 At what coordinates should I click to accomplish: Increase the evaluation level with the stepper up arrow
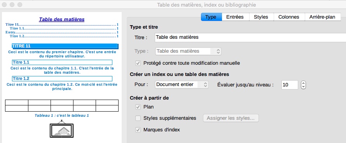pyautogui.click(x=303, y=83)
